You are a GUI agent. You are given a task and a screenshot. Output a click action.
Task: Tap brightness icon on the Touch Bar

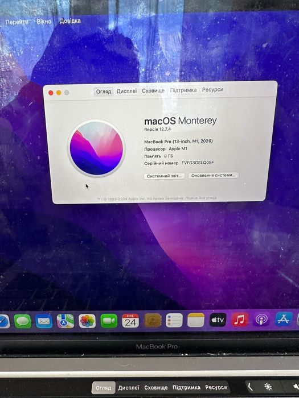[x=268, y=387]
